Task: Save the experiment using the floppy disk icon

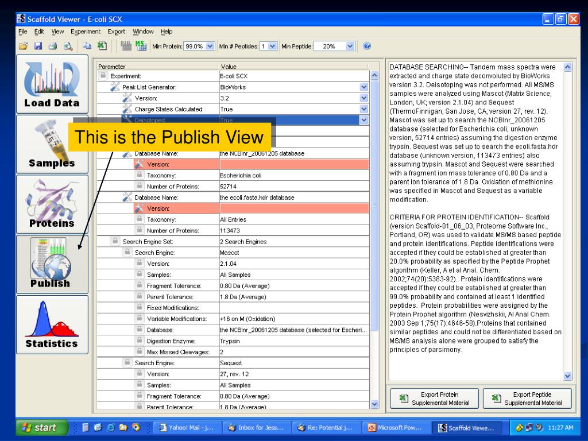Action: 38,46
